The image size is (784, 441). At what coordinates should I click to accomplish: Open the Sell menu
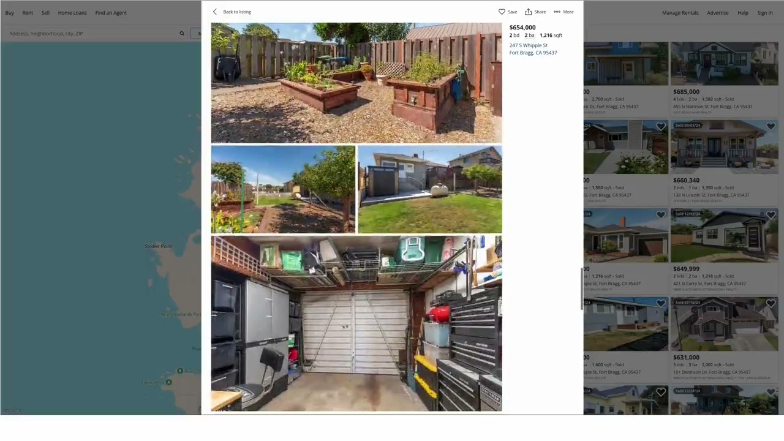point(45,13)
